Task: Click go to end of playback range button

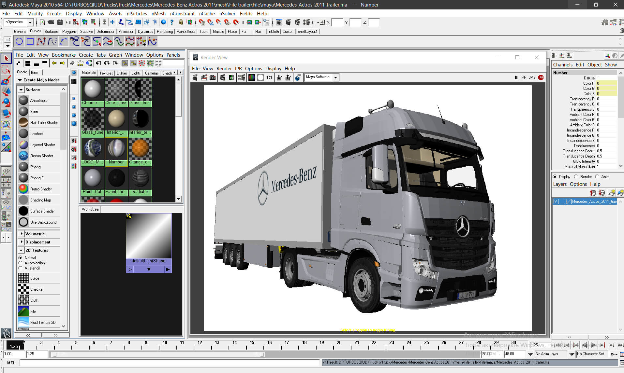Action: (x=620, y=345)
